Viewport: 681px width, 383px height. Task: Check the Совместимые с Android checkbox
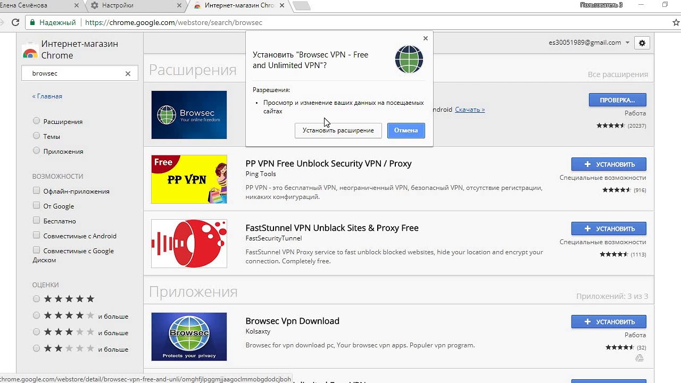coord(36,235)
